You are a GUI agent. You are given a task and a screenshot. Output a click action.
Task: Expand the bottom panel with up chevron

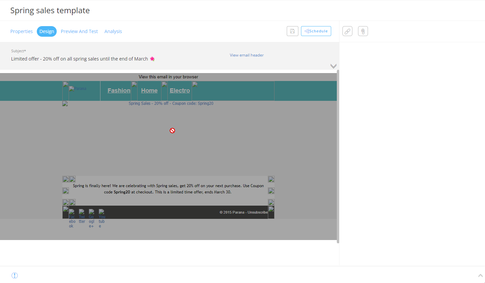pos(480,275)
